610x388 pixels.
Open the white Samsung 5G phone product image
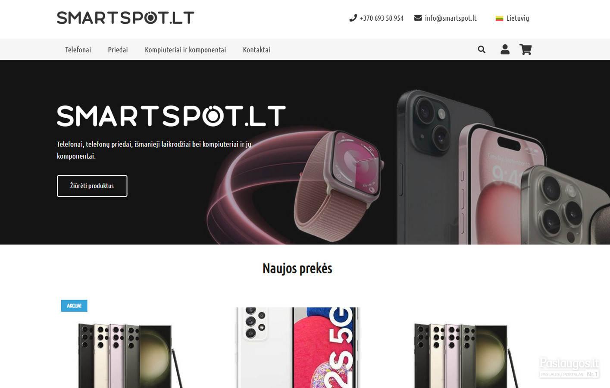[297, 347]
